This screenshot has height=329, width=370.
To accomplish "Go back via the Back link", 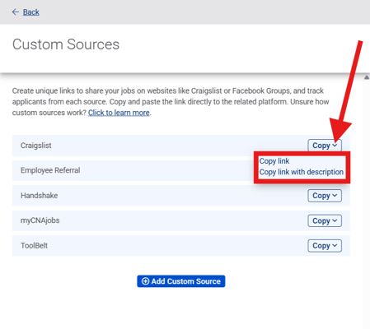I will click(x=31, y=12).
